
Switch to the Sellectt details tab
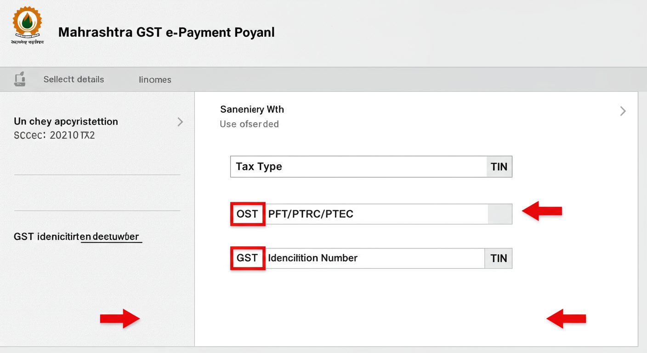74,79
